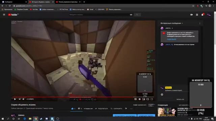Open the ZERNOVKA recommended video thumbnail
The height and width of the screenshot is (121, 216).
tap(167, 112)
